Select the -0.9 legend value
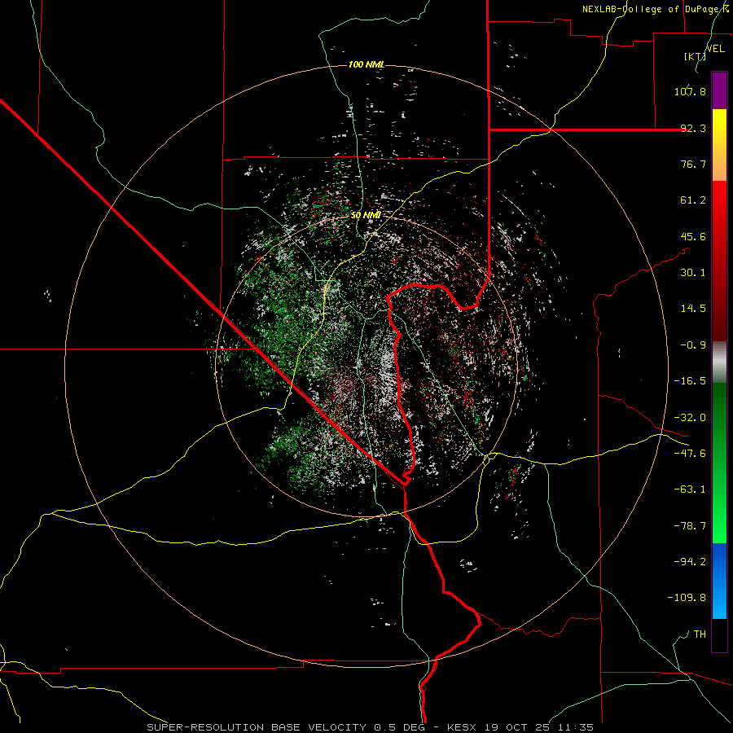Image resolution: width=733 pixels, height=733 pixels. point(693,345)
